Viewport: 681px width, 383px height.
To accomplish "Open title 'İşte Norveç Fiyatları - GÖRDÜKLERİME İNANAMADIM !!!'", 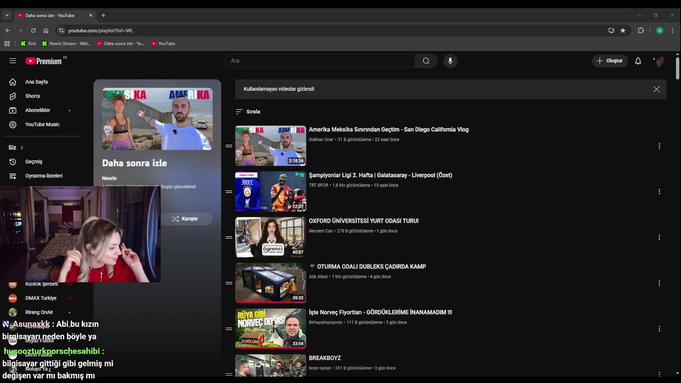I will [380, 312].
